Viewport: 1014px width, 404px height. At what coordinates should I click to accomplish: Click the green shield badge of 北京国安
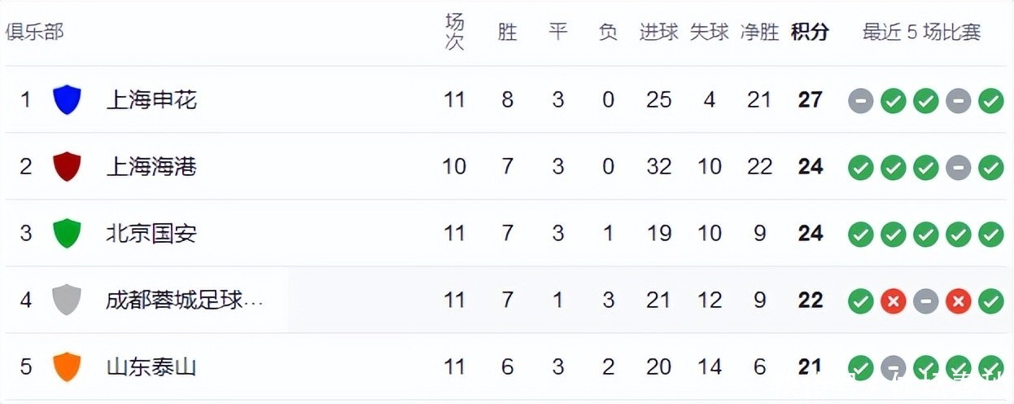click(x=67, y=234)
